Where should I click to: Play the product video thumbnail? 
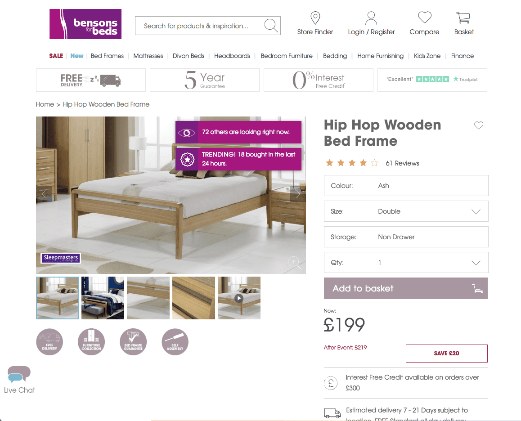pos(239,298)
